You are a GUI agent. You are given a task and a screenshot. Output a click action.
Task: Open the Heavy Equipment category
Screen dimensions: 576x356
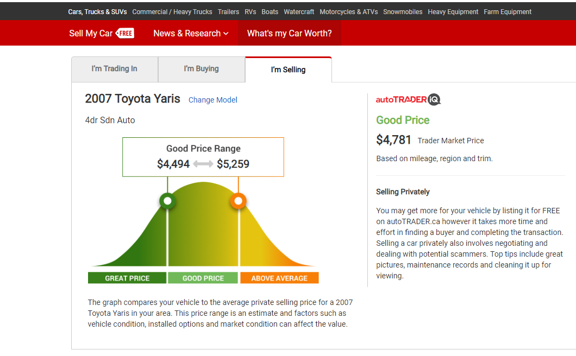[453, 12]
